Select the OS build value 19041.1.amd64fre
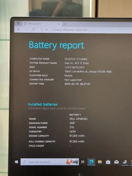 [88, 72]
